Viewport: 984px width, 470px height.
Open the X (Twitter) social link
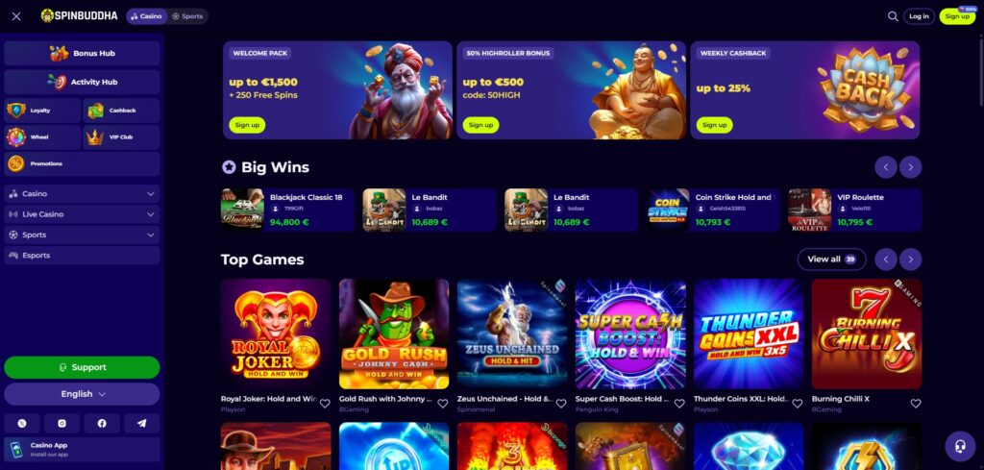tap(22, 424)
